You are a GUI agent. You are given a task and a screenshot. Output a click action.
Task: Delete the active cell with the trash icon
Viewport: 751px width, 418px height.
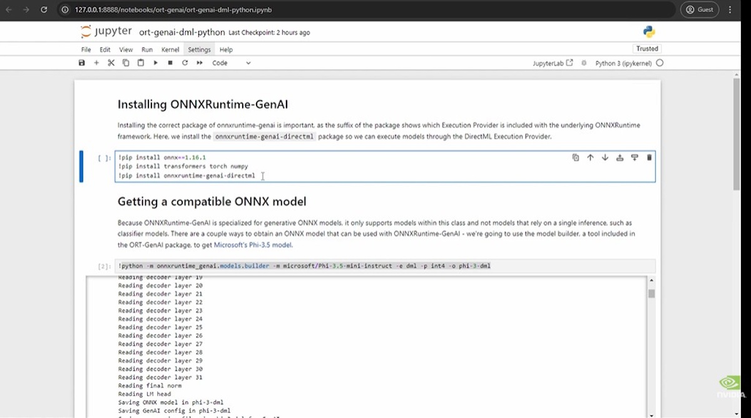(x=649, y=158)
